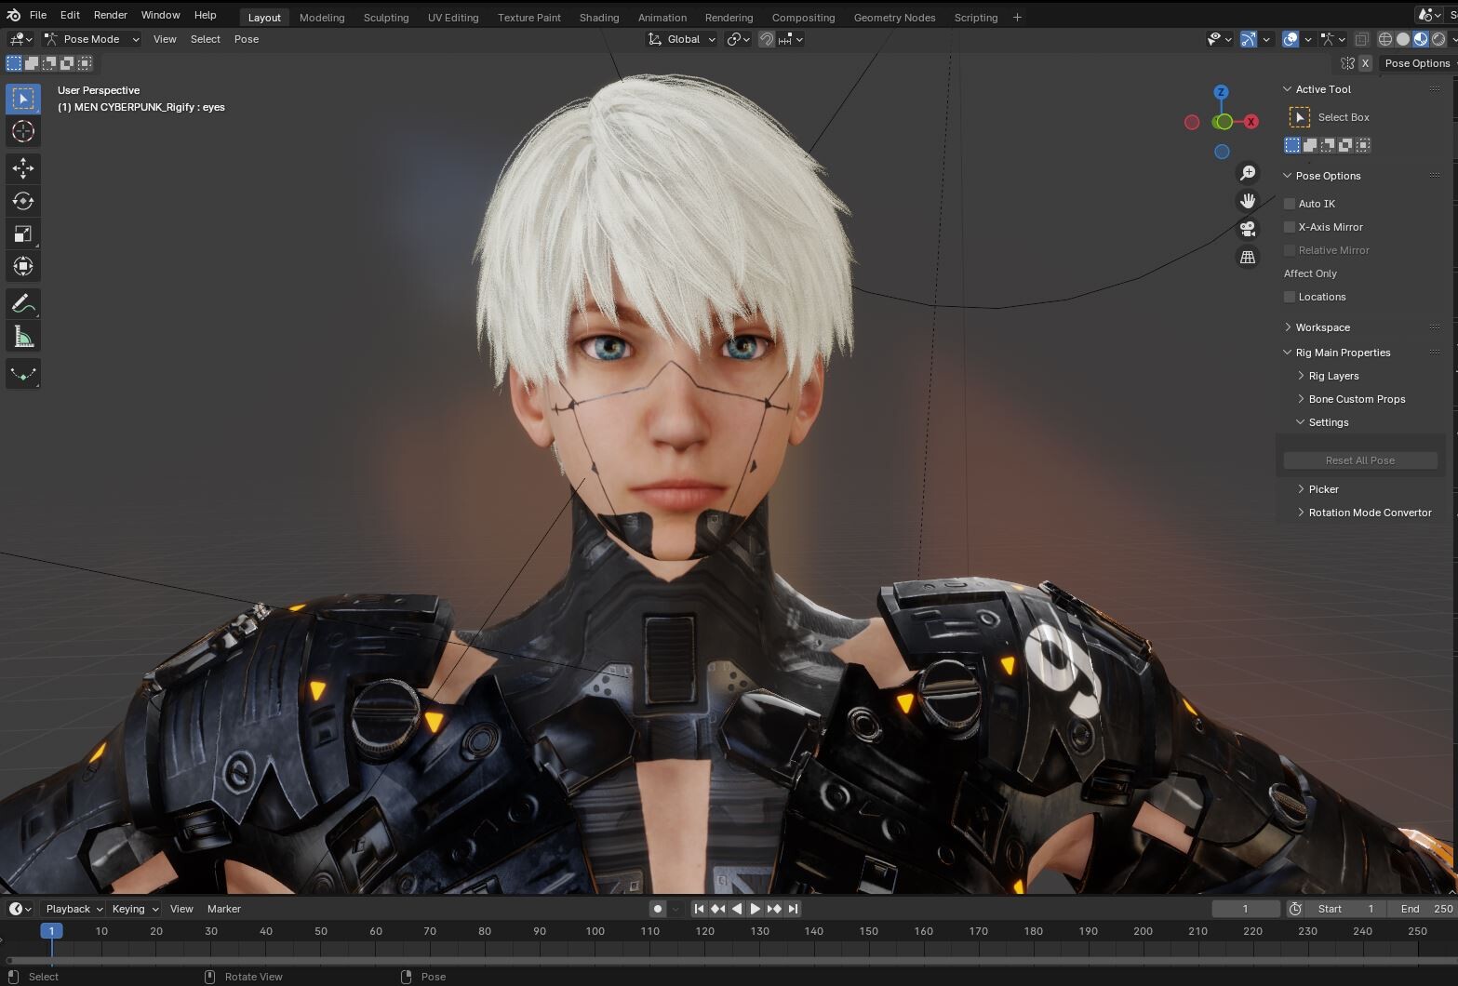Toggle the camera view gizmo
The image size is (1458, 986).
[1248, 229]
